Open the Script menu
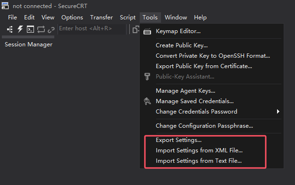The height and width of the screenshot is (185, 295). click(x=127, y=18)
